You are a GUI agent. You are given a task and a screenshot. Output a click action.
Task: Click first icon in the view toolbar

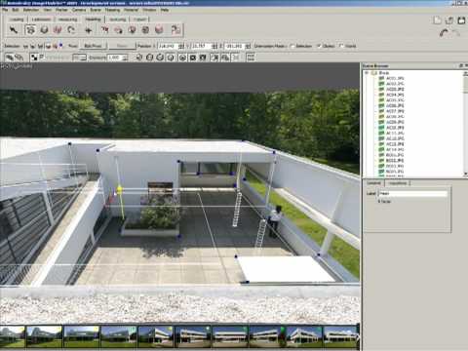(x=10, y=58)
